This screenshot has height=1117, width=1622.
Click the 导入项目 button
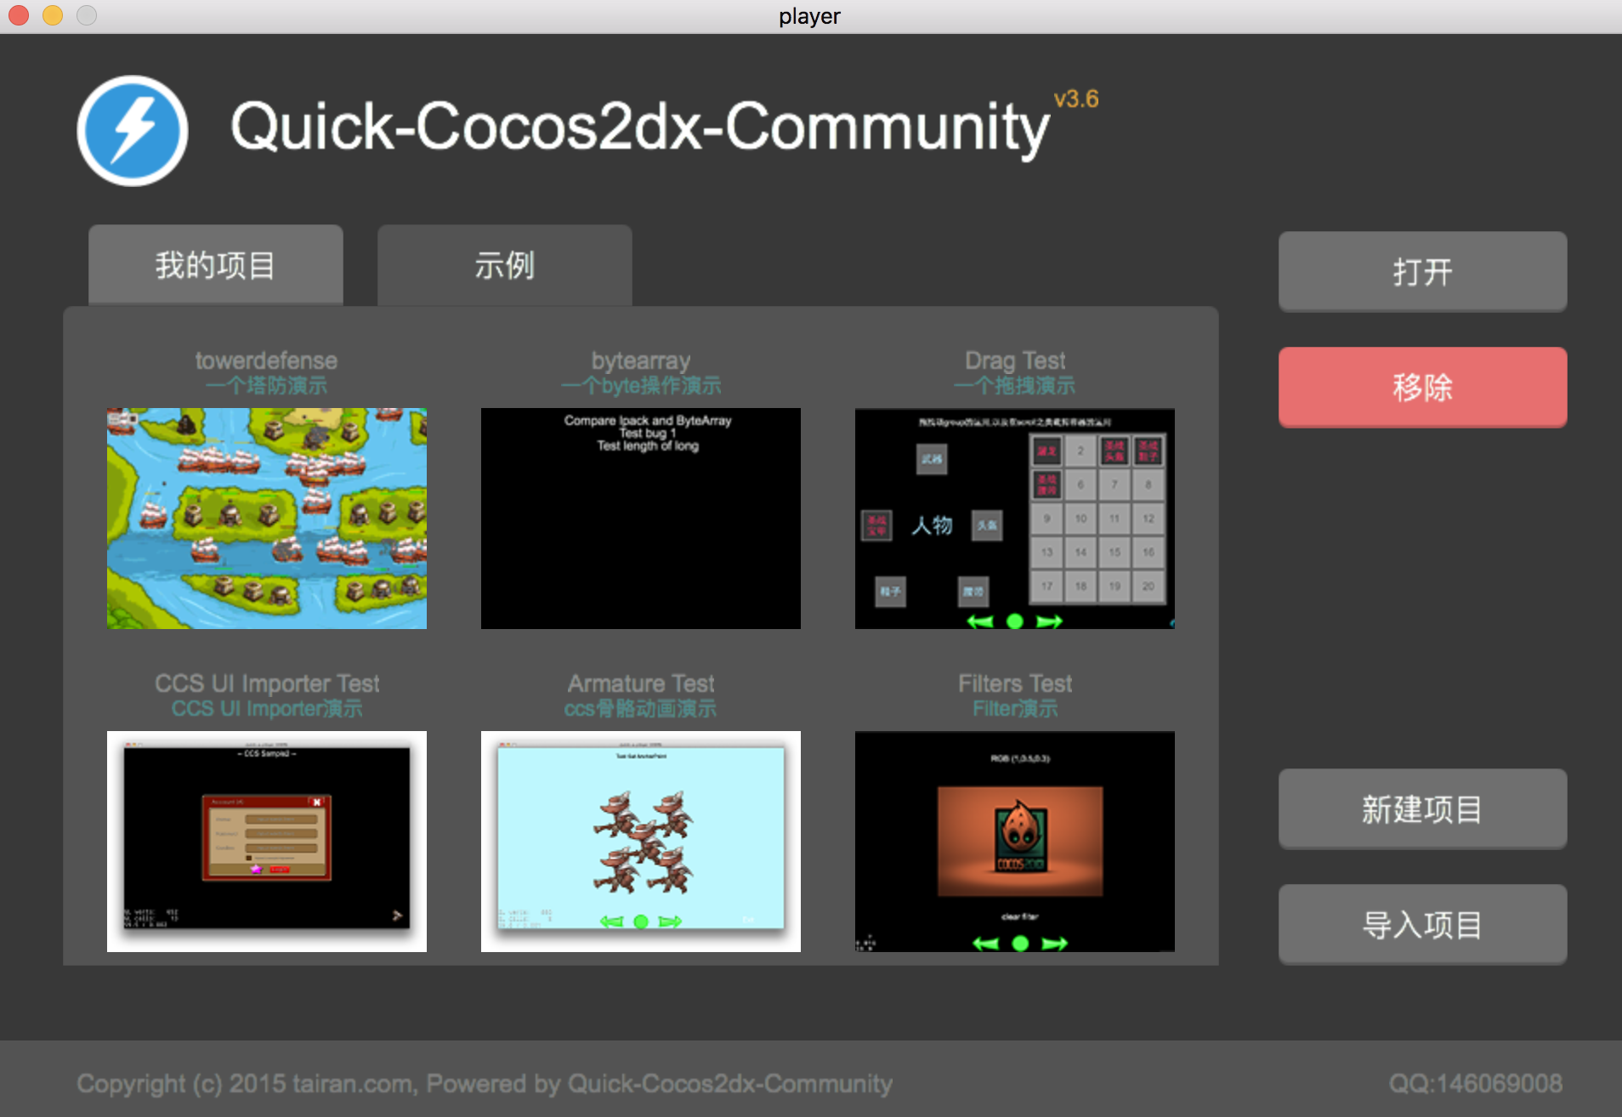click(x=1422, y=925)
